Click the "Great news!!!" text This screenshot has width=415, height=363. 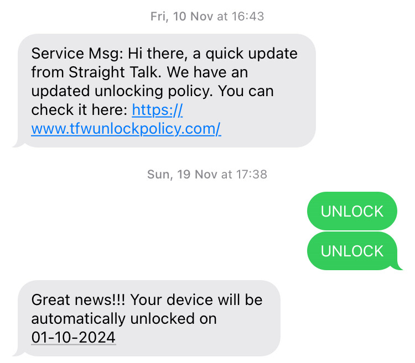point(79,300)
